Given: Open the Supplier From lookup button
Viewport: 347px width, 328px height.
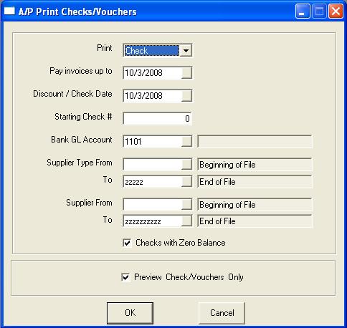Looking at the screenshot, I should tap(186, 204).
